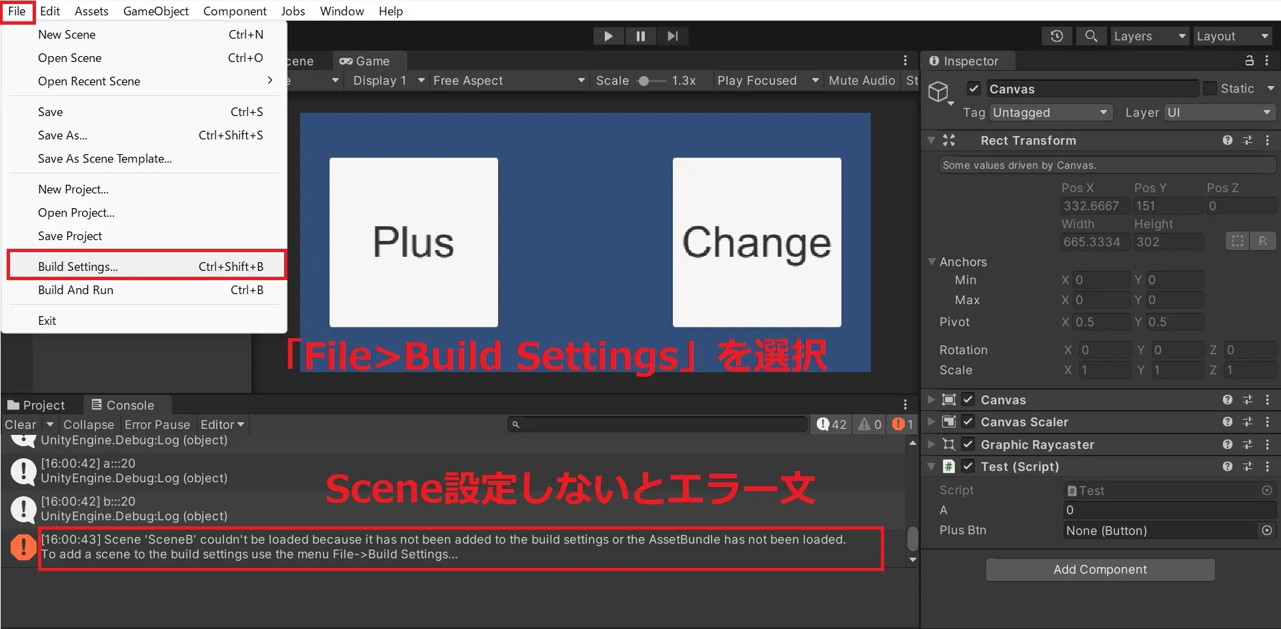
Task: Click the Play button in toolbar
Action: coord(608,36)
